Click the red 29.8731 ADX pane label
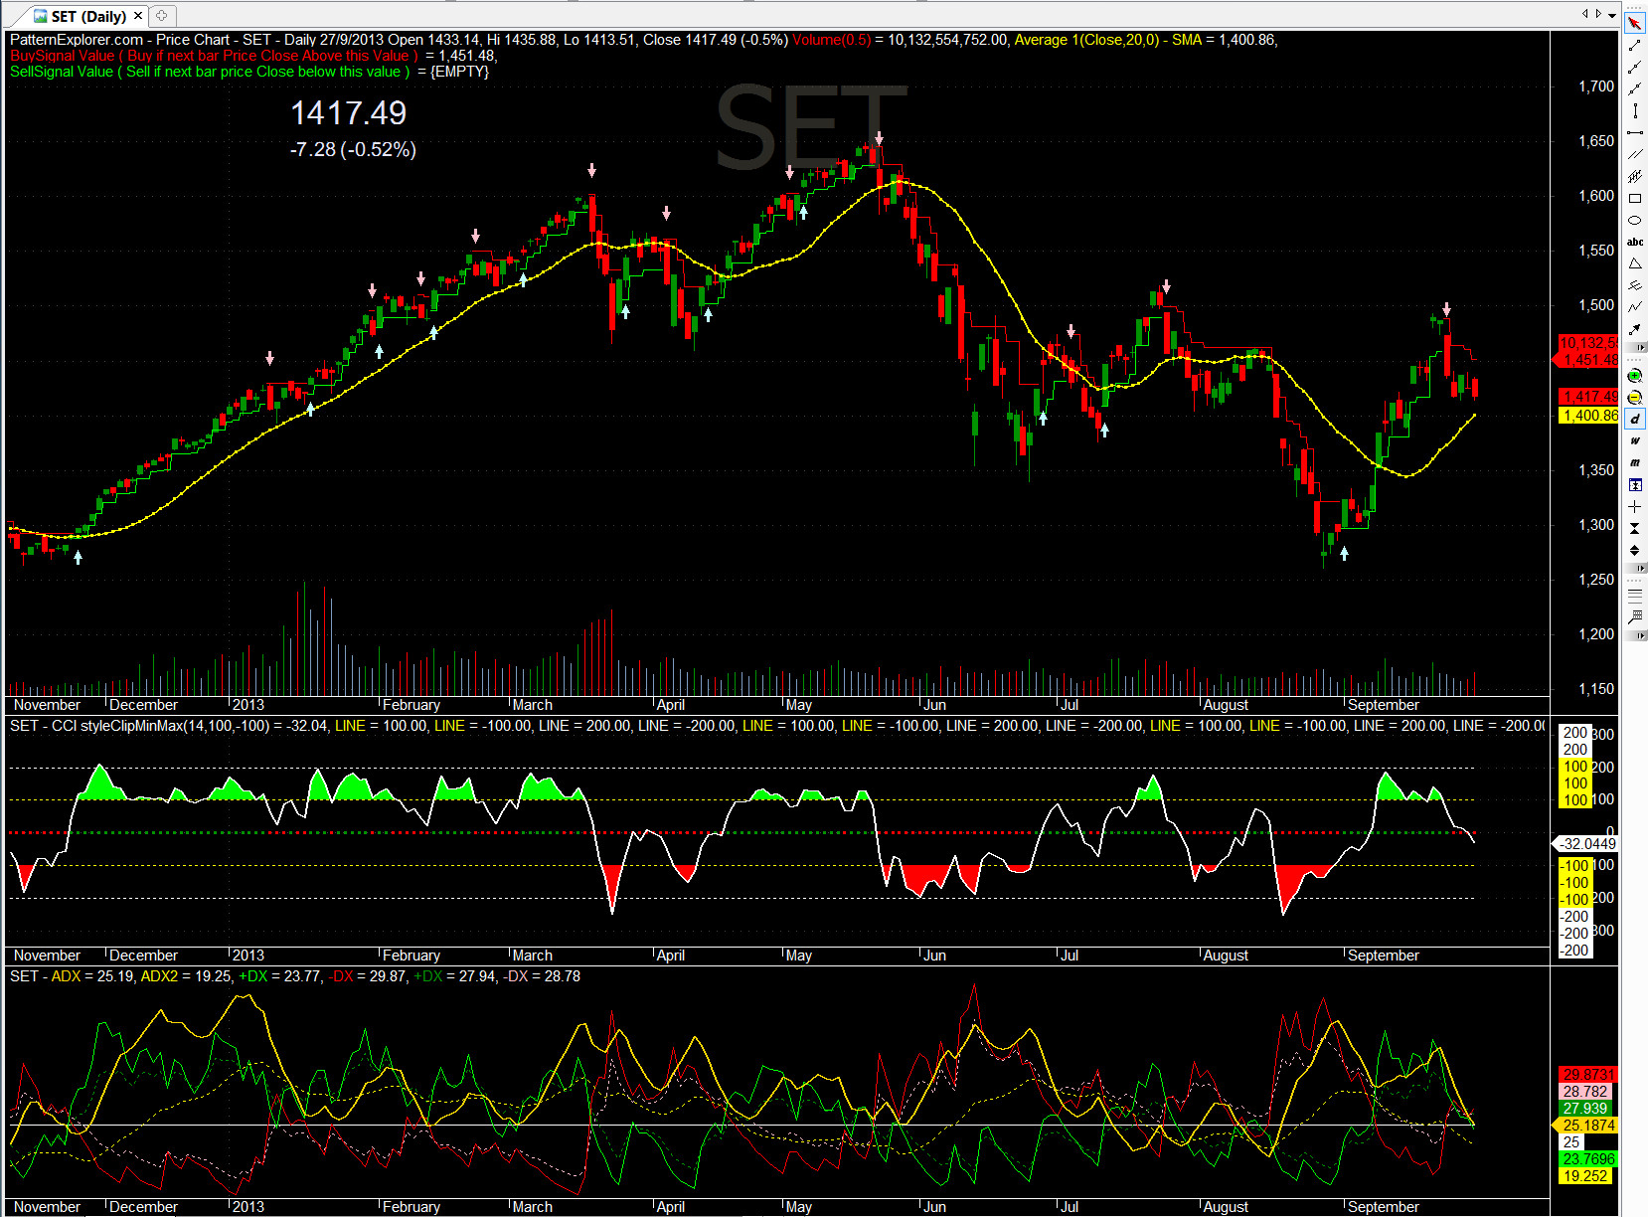Image resolution: width=1648 pixels, height=1217 pixels. point(1588,1075)
